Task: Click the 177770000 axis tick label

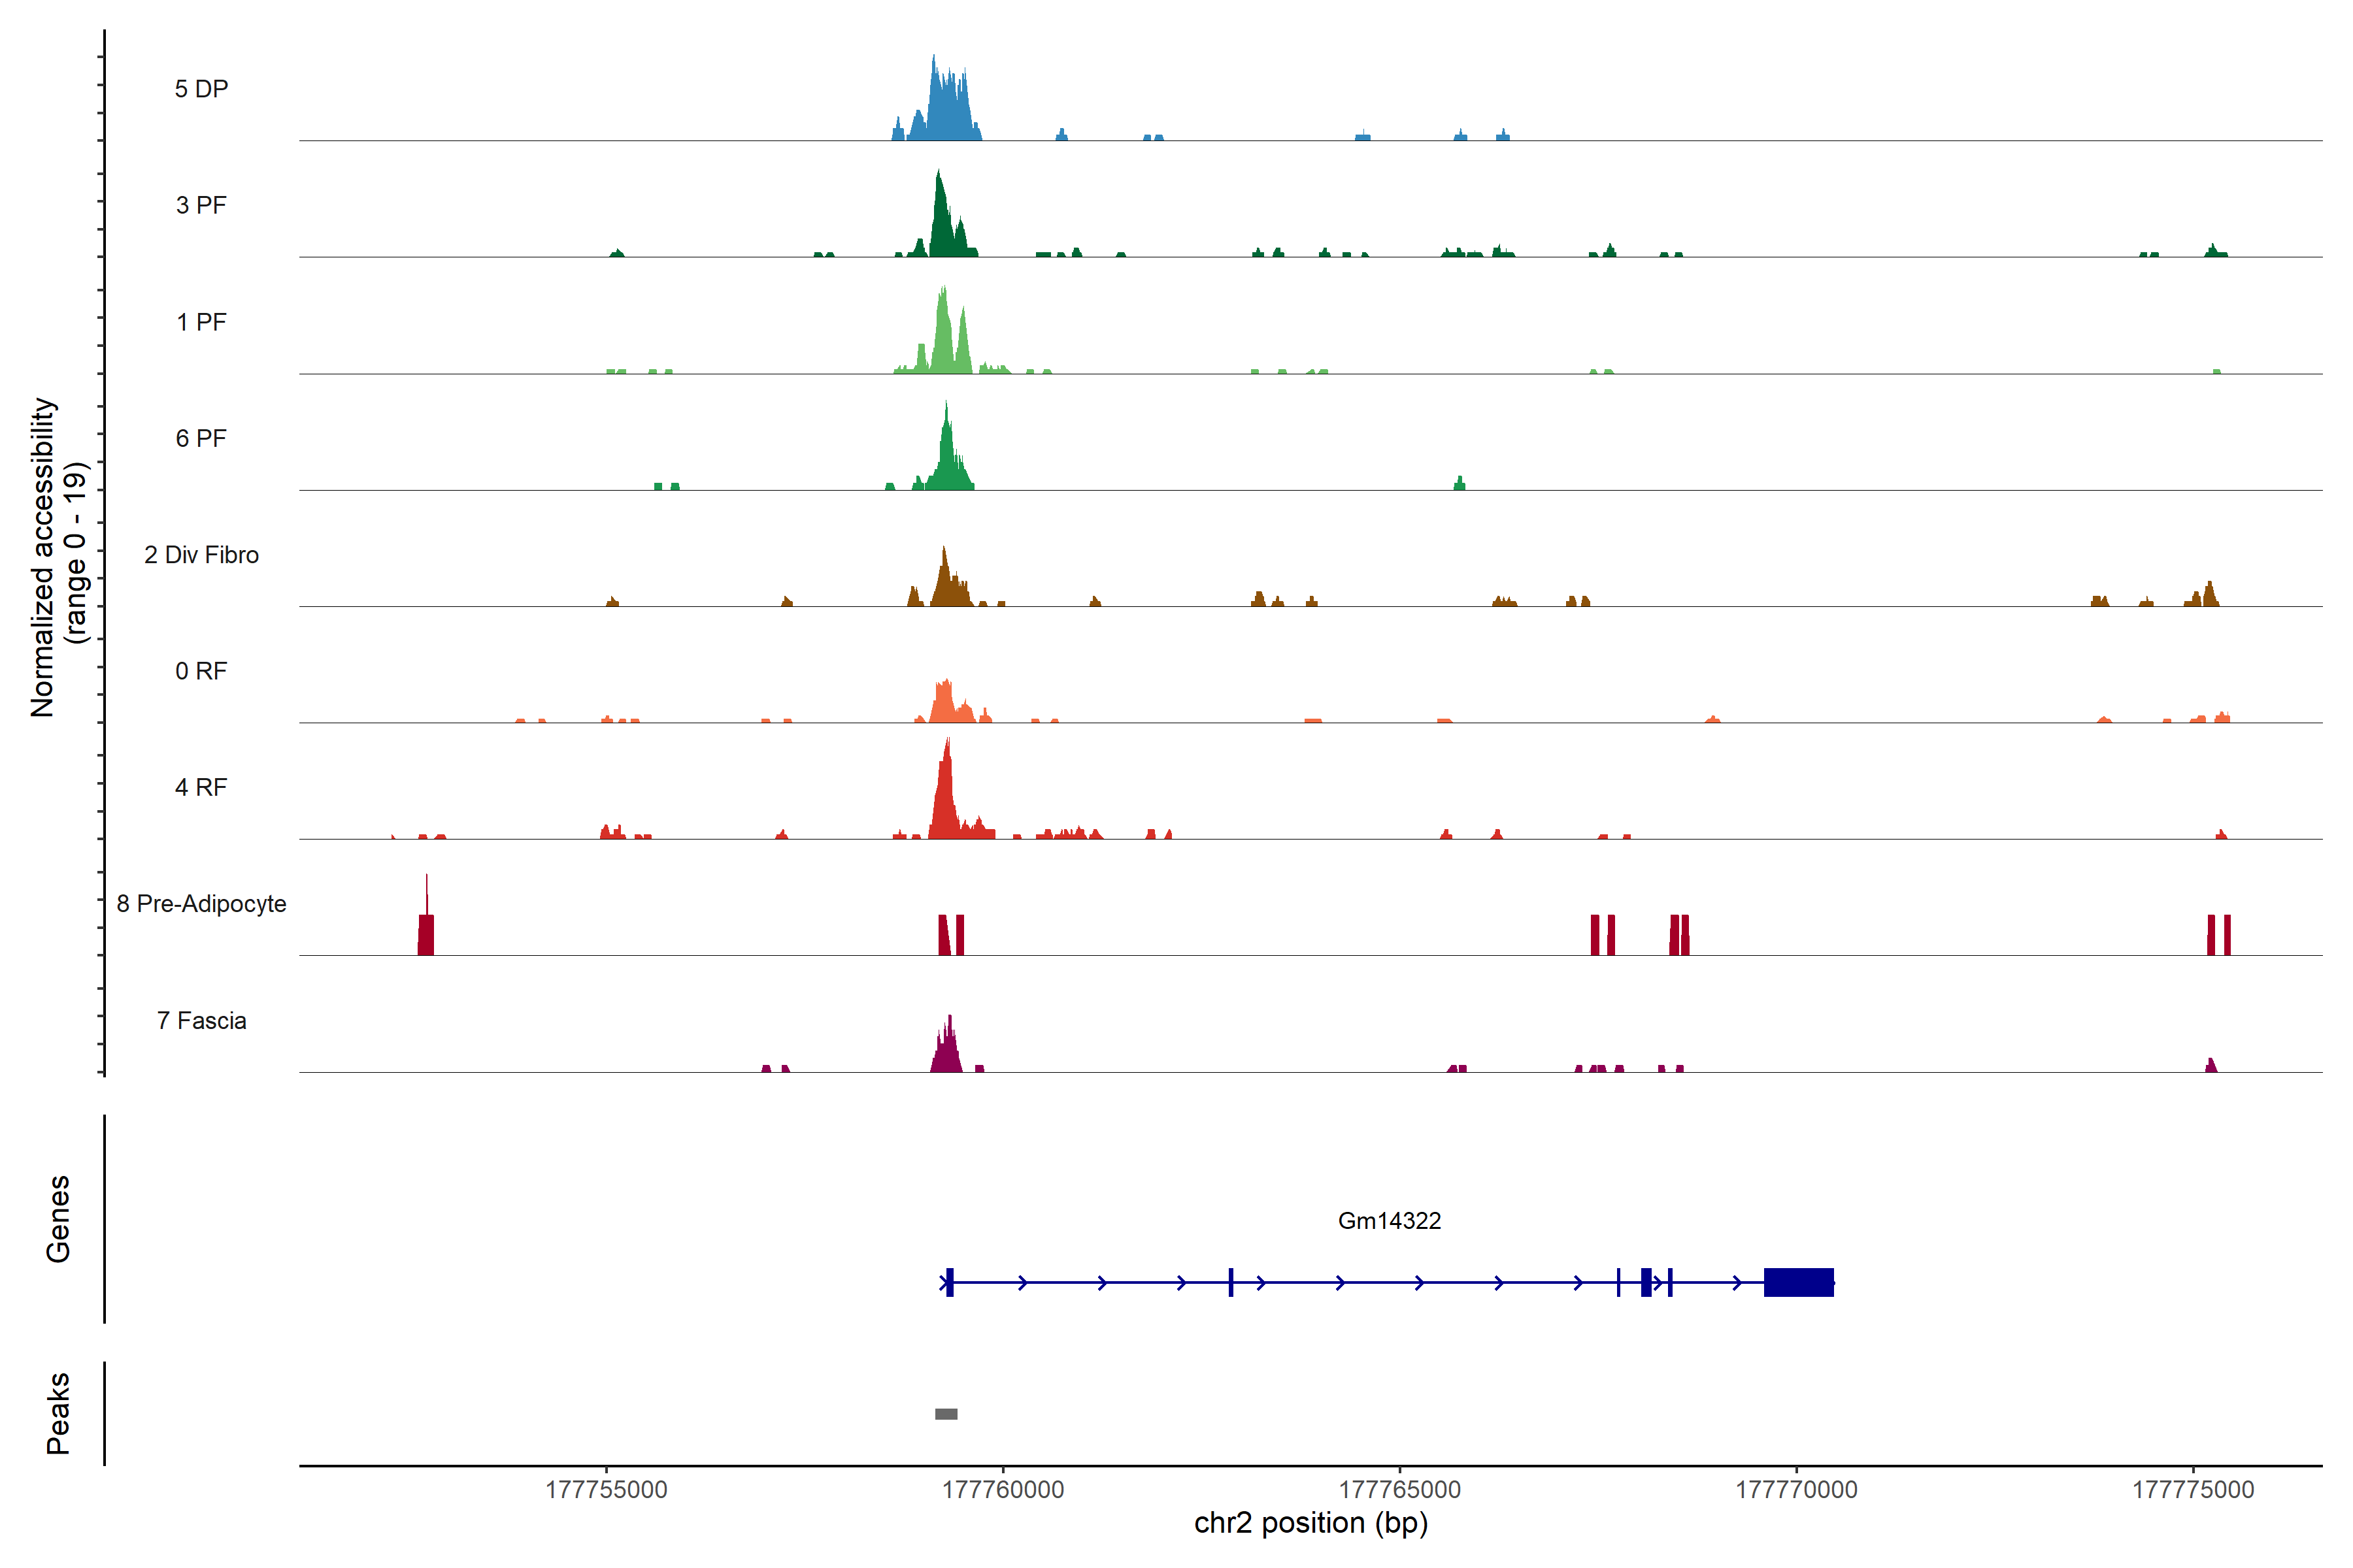Action: pyautogui.click(x=1795, y=1489)
